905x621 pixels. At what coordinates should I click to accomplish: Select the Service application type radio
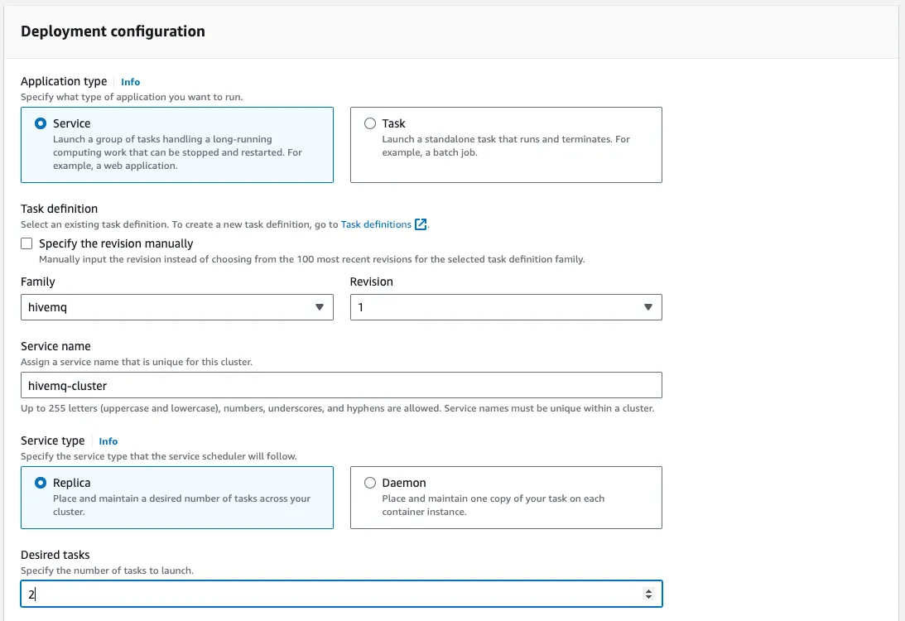(x=41, y=123)
